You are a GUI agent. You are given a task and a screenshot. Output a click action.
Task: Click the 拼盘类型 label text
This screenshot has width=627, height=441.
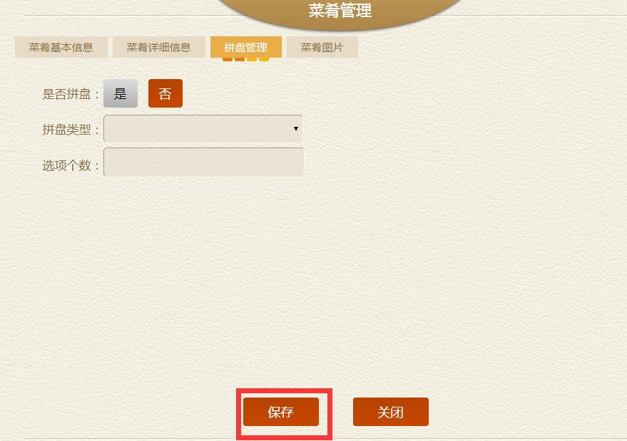point(67,130)
